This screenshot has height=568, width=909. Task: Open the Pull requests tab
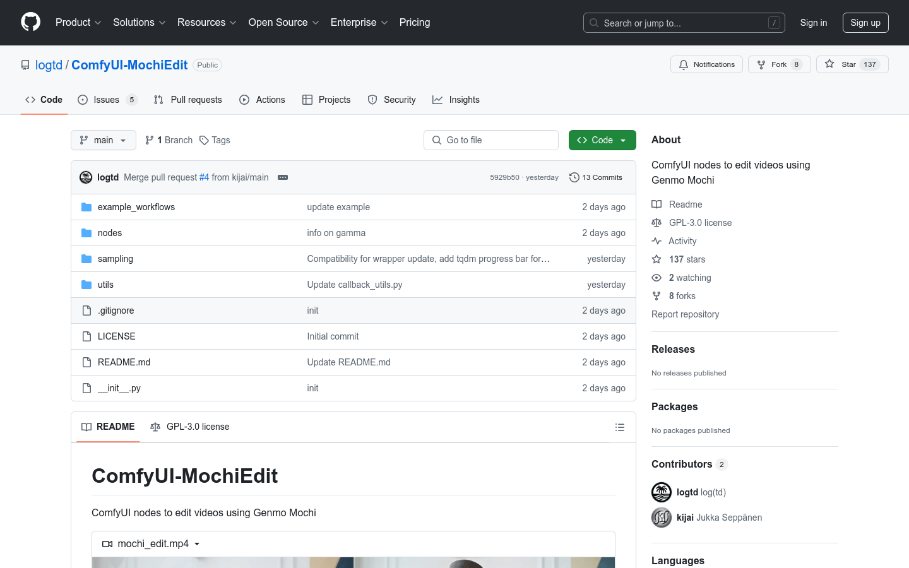click(x=188, y=100)
